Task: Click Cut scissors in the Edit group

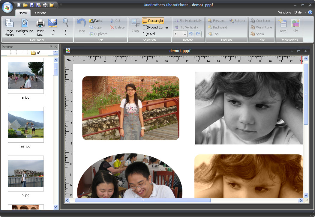Action: coord(115,21)
